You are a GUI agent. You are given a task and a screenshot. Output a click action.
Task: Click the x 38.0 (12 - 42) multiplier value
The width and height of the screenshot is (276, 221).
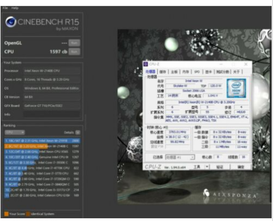[178, 137]
